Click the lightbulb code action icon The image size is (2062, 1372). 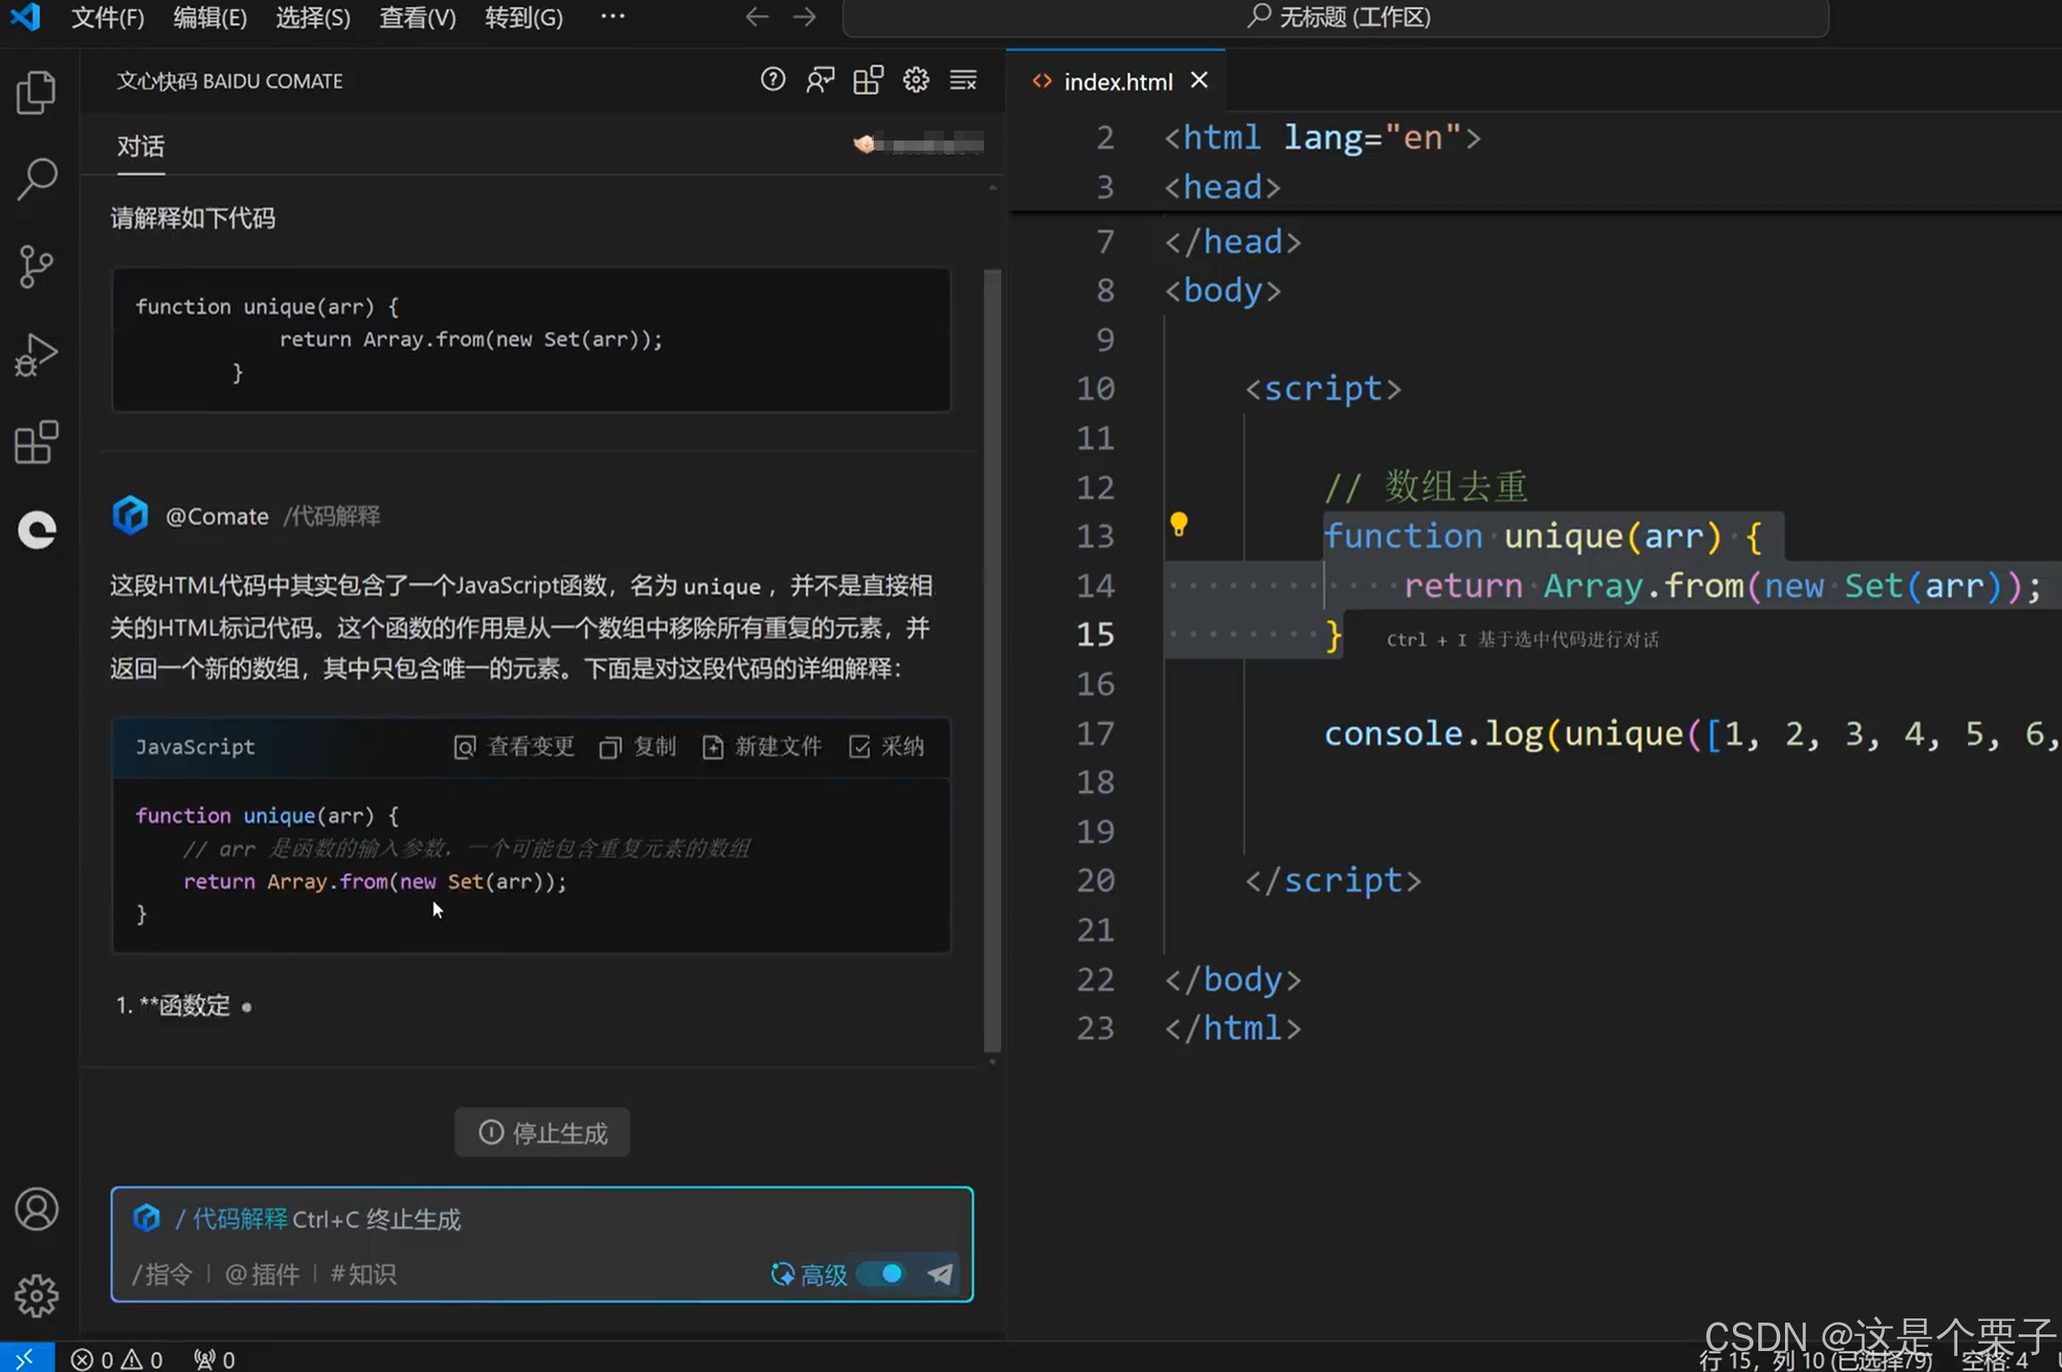tap(1178, 525)
